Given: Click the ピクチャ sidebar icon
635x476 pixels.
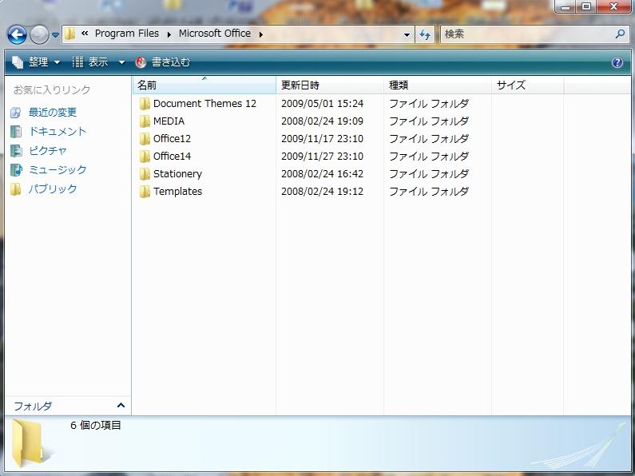Looking at the screenshot, I should [15, 150].
